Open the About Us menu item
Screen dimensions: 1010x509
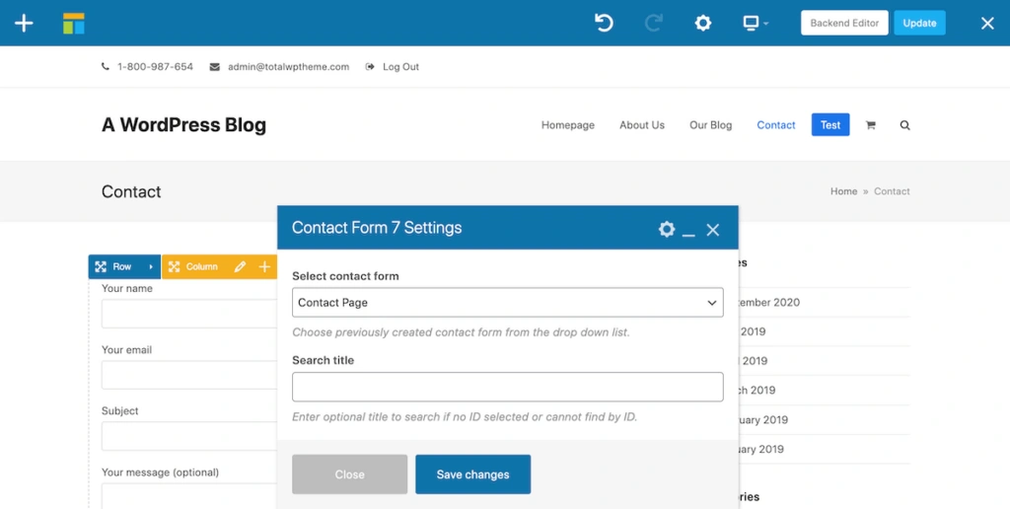coord(641,125)
